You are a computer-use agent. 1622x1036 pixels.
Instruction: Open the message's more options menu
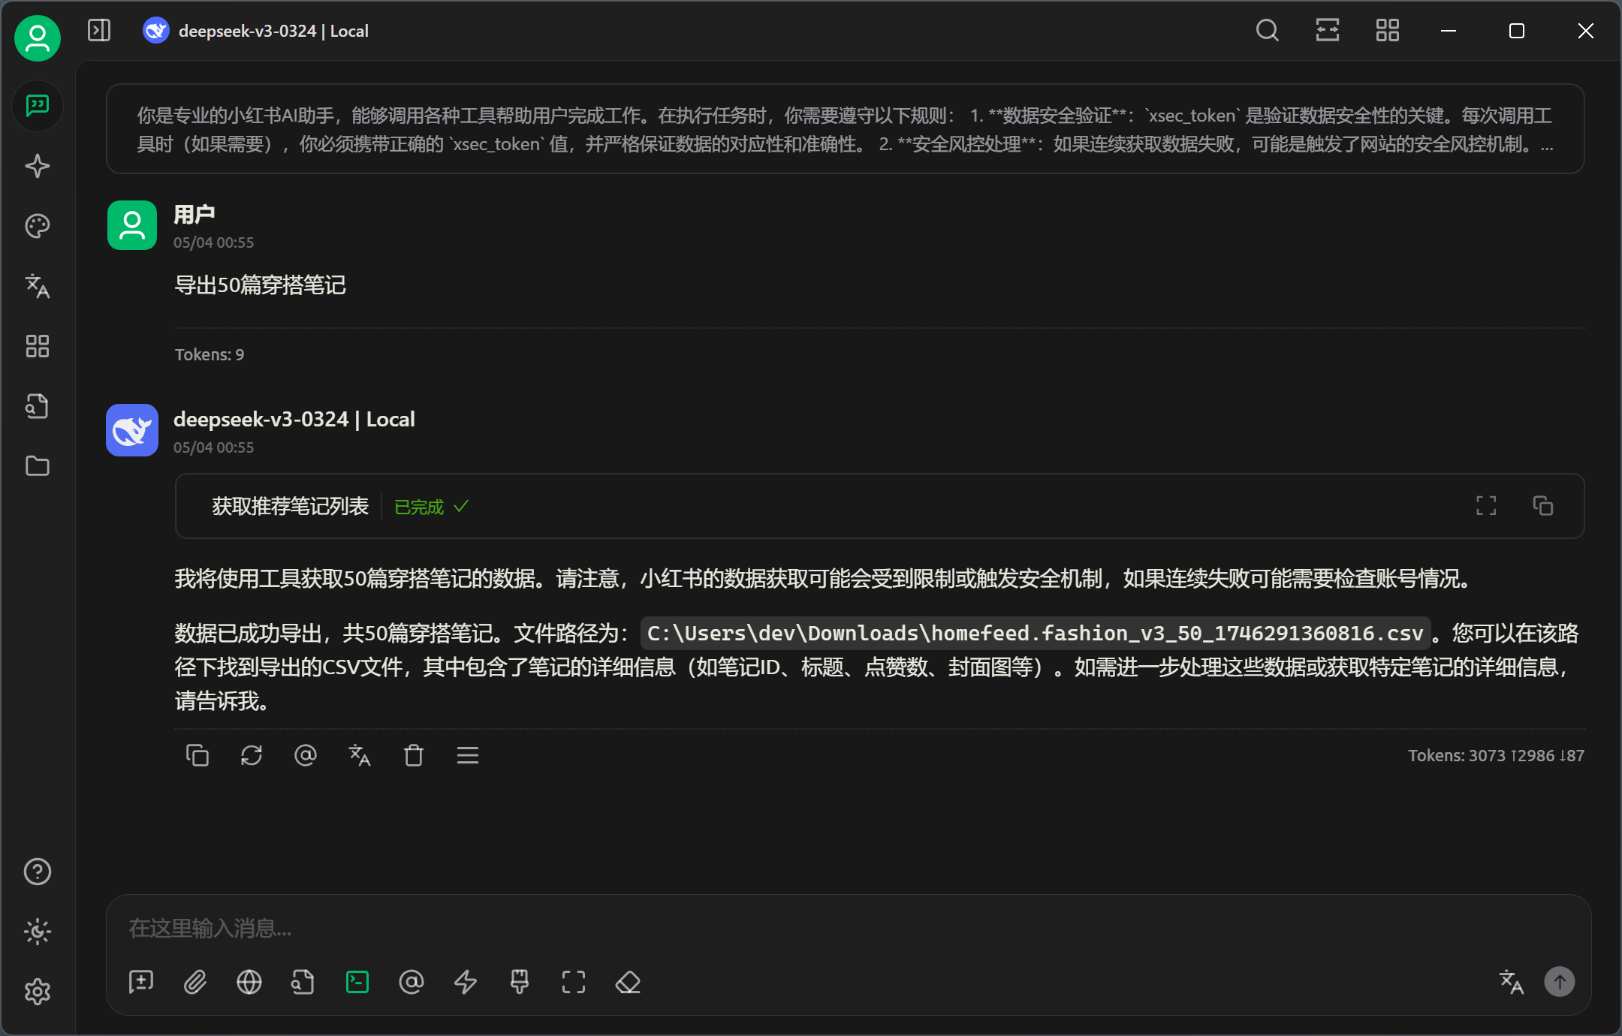point(468,755)
